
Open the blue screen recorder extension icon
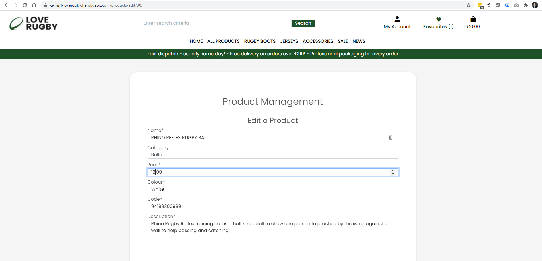click(507, 5)
